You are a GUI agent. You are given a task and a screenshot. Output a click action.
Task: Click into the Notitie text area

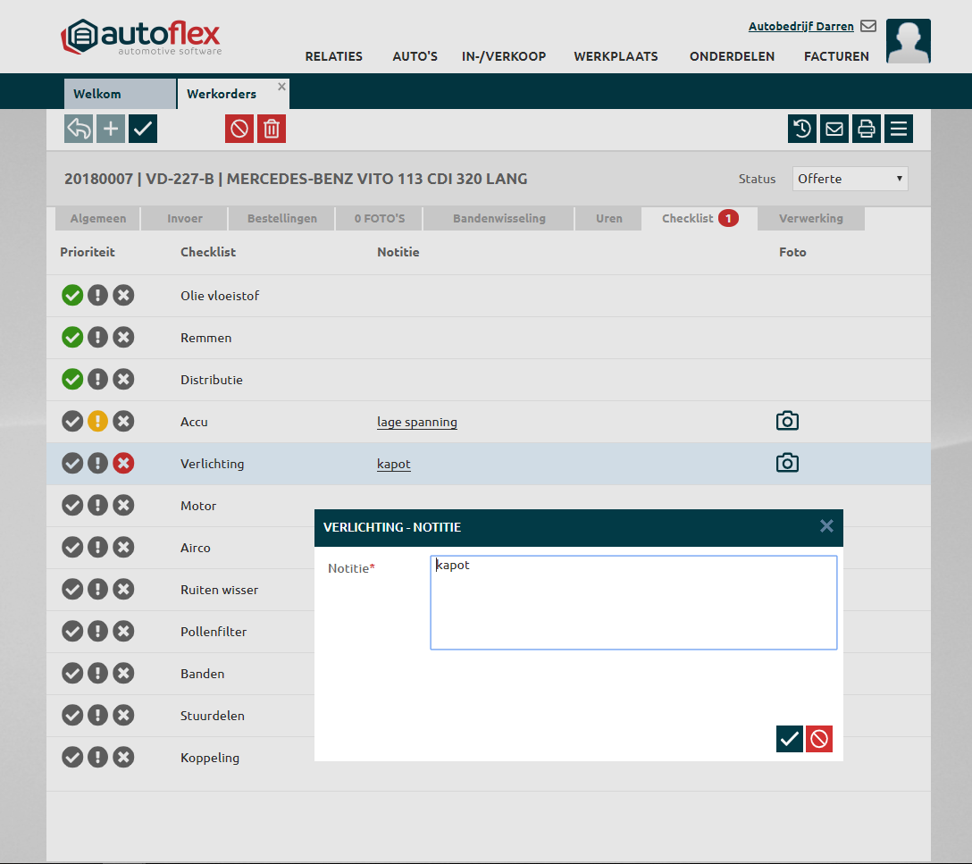pyautogui.click(x=633, y=602)
